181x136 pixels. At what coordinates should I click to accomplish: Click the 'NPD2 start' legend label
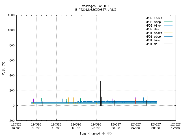click(154, 18)
